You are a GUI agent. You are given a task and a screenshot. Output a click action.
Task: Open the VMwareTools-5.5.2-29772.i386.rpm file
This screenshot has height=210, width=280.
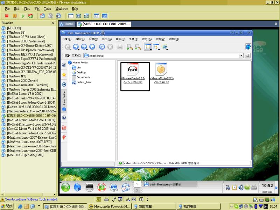point(133,73)
